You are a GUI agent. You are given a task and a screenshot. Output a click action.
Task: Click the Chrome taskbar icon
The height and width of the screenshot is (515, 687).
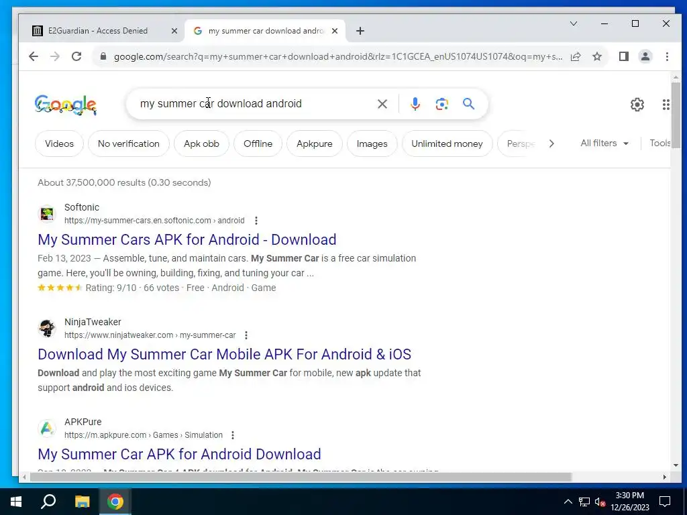[115, 502]
